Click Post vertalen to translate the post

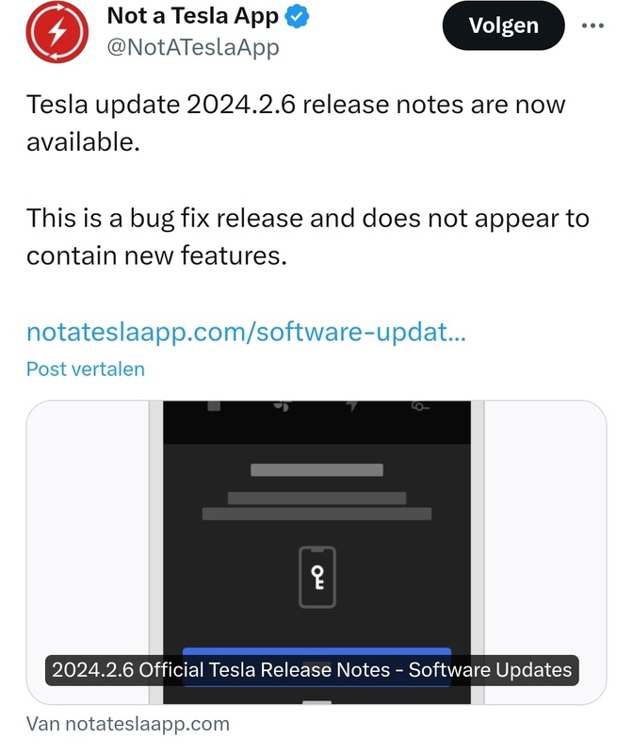point(84,369)
